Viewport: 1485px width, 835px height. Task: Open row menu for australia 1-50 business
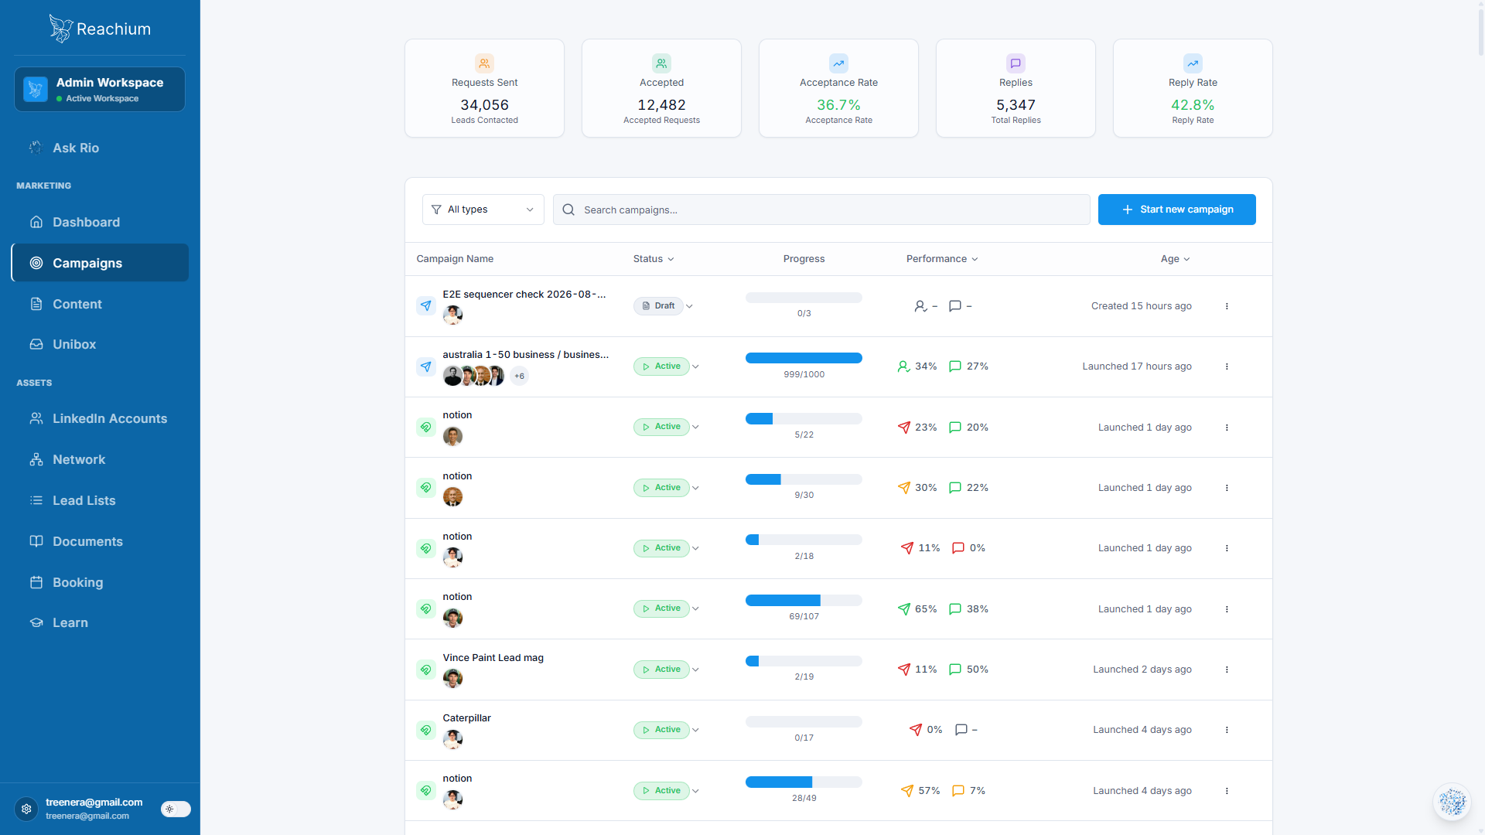[x=1227, y=366]
